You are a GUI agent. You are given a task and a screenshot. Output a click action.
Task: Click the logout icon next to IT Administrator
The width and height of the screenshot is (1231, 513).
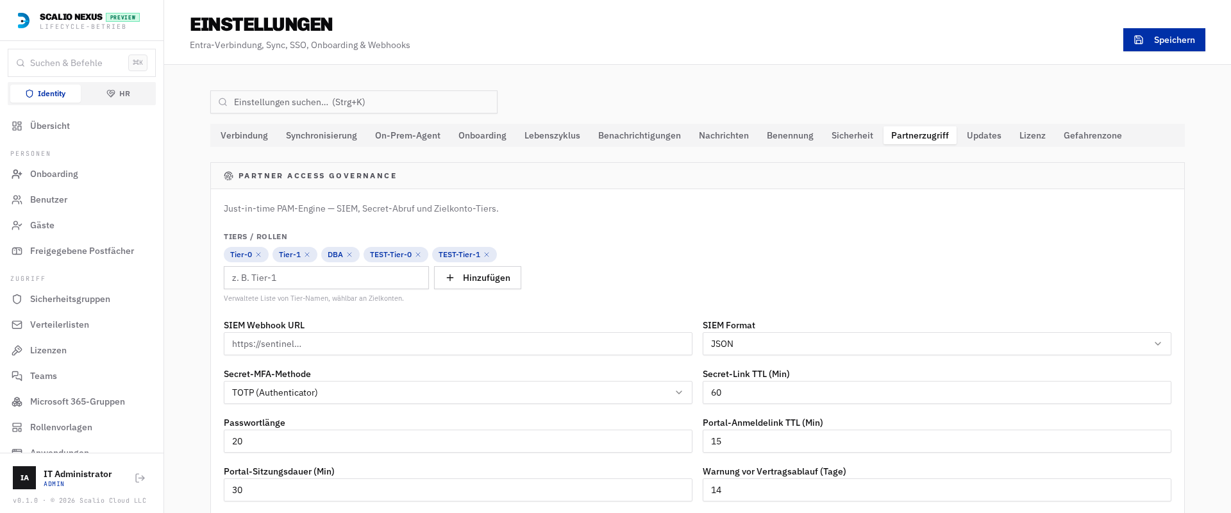pos(140,478)
